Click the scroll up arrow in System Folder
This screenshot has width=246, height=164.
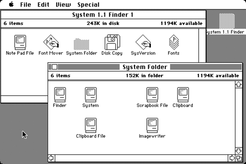coord(239,84)
